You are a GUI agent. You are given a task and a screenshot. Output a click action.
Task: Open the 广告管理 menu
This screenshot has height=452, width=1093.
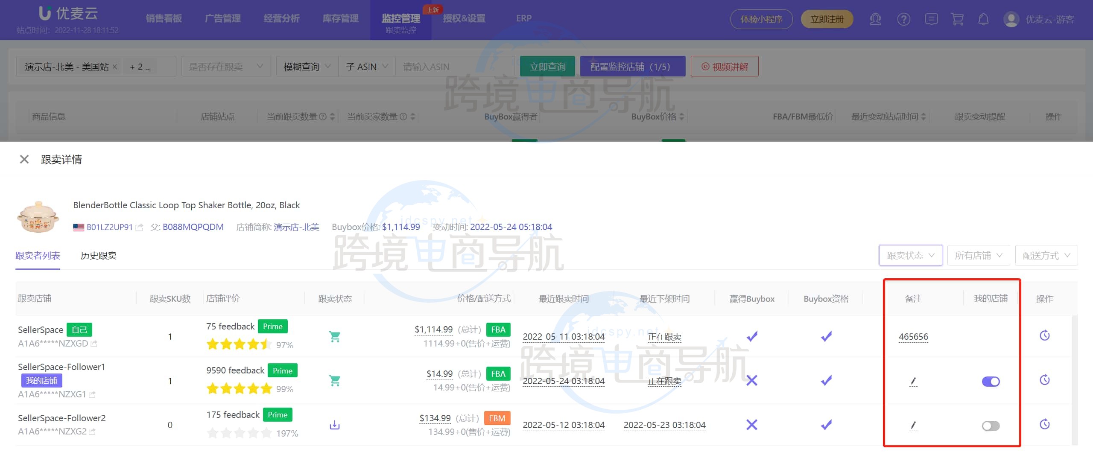coord(223,18)
